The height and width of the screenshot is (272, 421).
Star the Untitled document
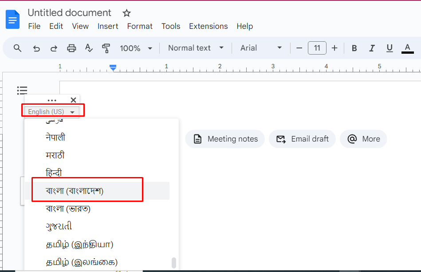click(x=126, y=13)
